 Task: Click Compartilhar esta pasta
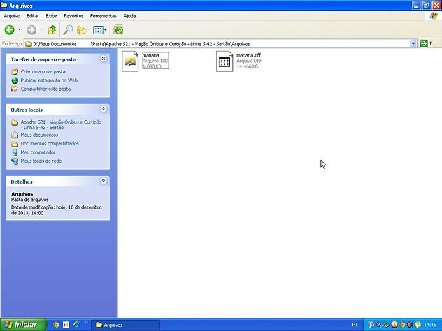tap(45, 89)
